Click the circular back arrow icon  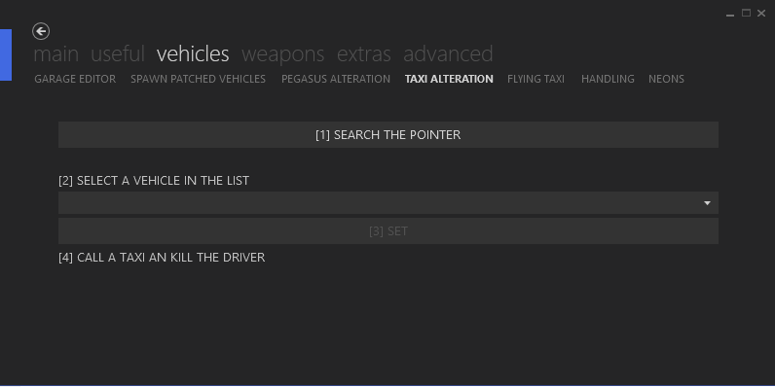click(41, 31)
